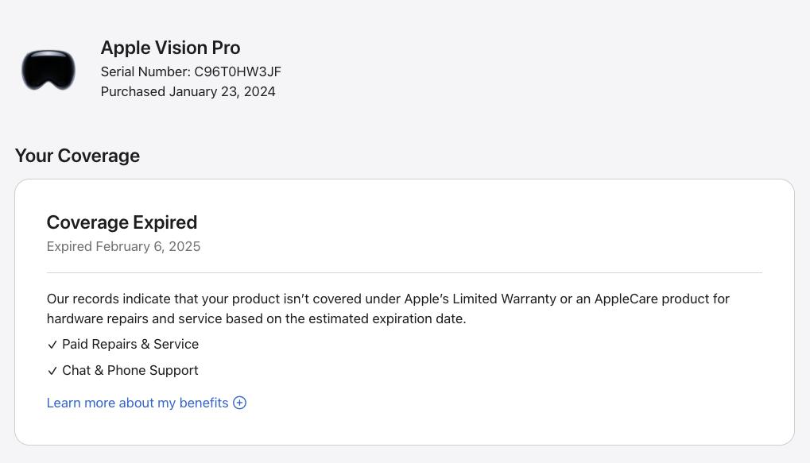The image size is (810, 463).
Task: Click the checkmark next to Chat & Phone Support
Action: click(x=52, y=371)
